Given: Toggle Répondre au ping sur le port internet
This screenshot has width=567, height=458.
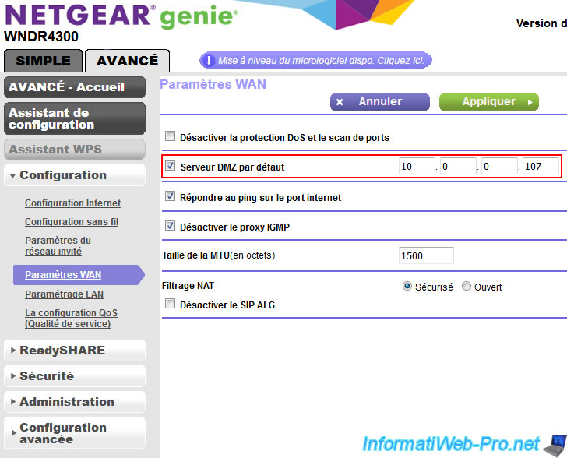Looking at the screenshot, I should point(170,196).
